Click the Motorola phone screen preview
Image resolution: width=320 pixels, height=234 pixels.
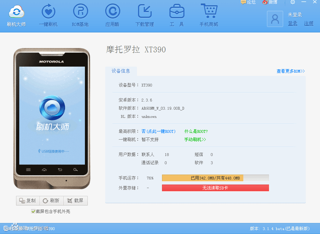[52, 115]
